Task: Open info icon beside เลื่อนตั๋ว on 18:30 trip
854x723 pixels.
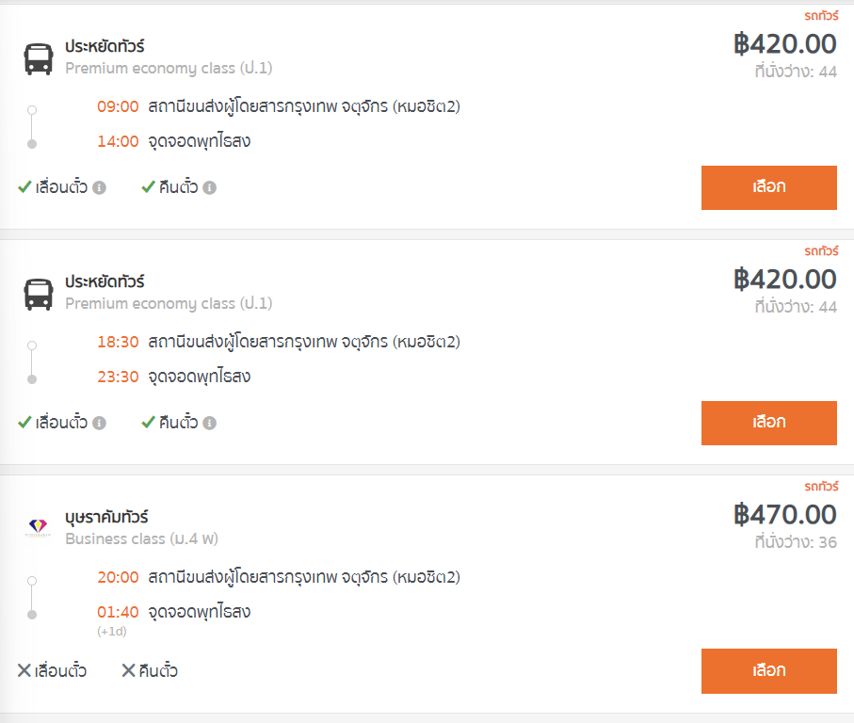Action: point(99,423)
